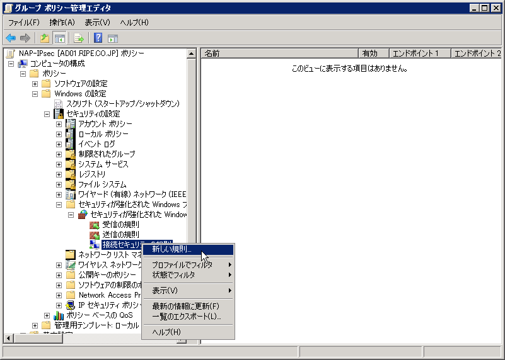Choose 一覧のエクスポート(L)... from context menu
Image resolution: width=505 pixels, height=360 pixels.
[x=188, y=317]
